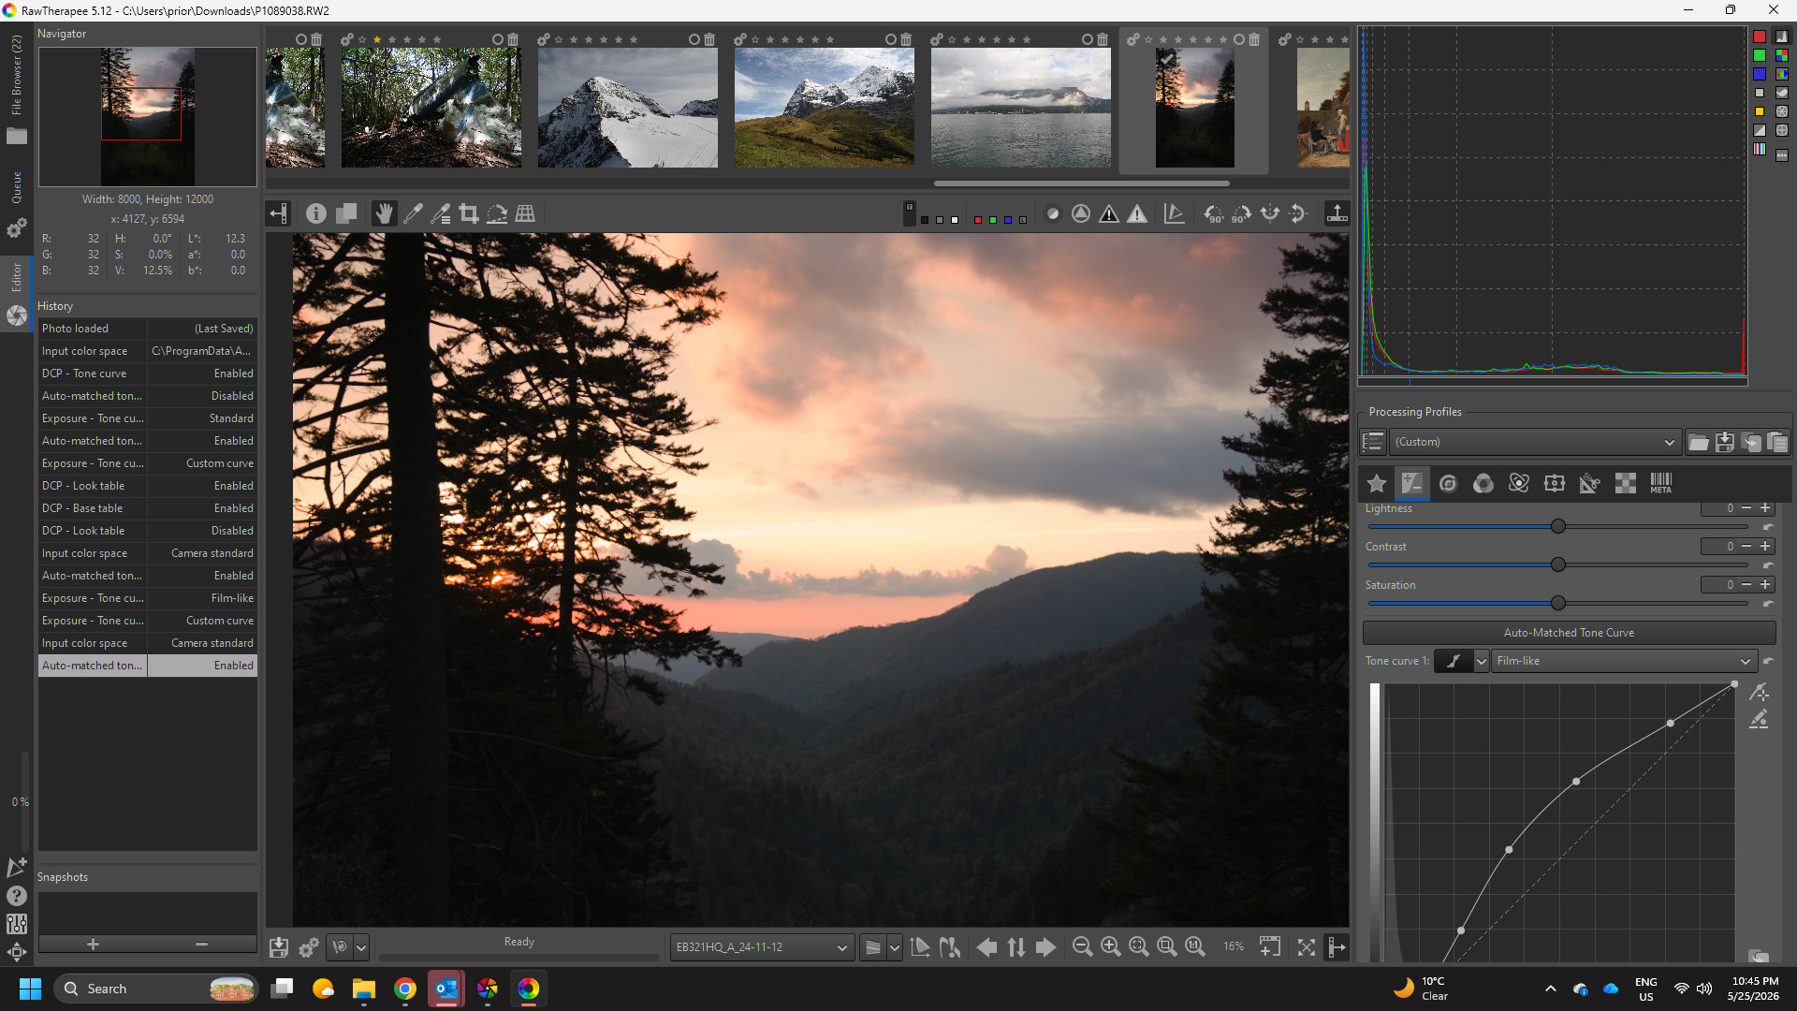Select the Hand navigation tool
Screen dimensions: 1797x1011
coord(384,213)
